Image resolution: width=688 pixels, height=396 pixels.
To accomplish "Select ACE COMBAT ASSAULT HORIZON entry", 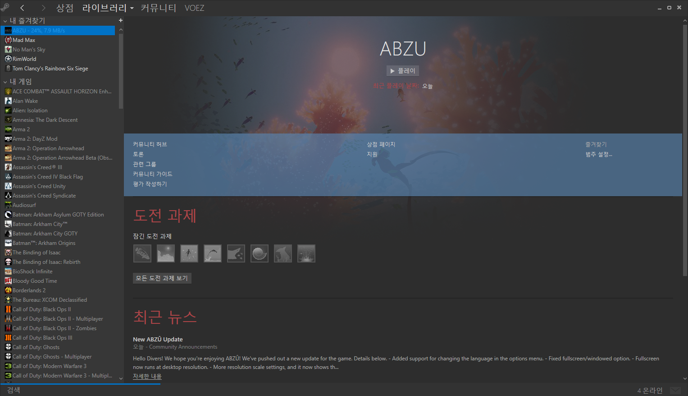I will [x=62, y=92].
